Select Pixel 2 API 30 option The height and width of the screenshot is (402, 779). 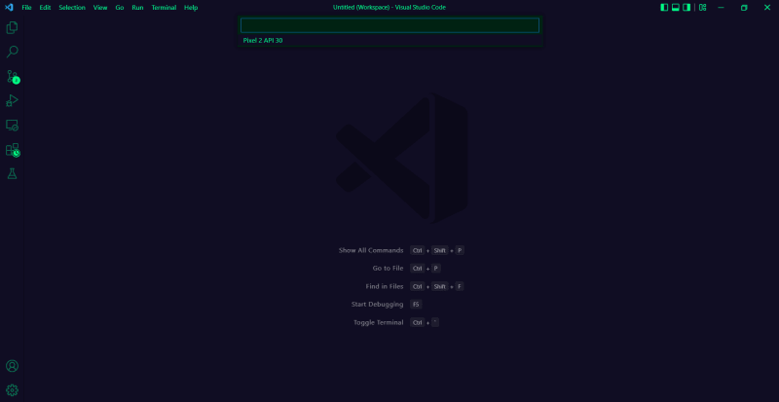pos(389,40)
